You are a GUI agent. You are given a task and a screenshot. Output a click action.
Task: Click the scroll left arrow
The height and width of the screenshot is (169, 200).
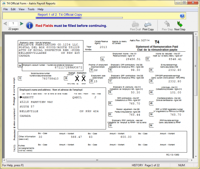4,160
